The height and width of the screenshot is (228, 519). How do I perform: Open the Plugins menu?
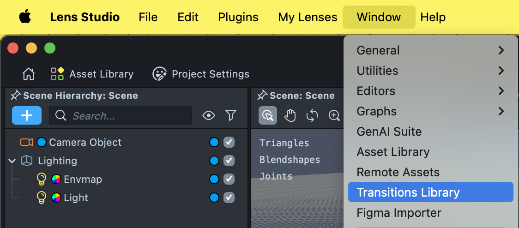pyautogui.click(x=238, y=18)
